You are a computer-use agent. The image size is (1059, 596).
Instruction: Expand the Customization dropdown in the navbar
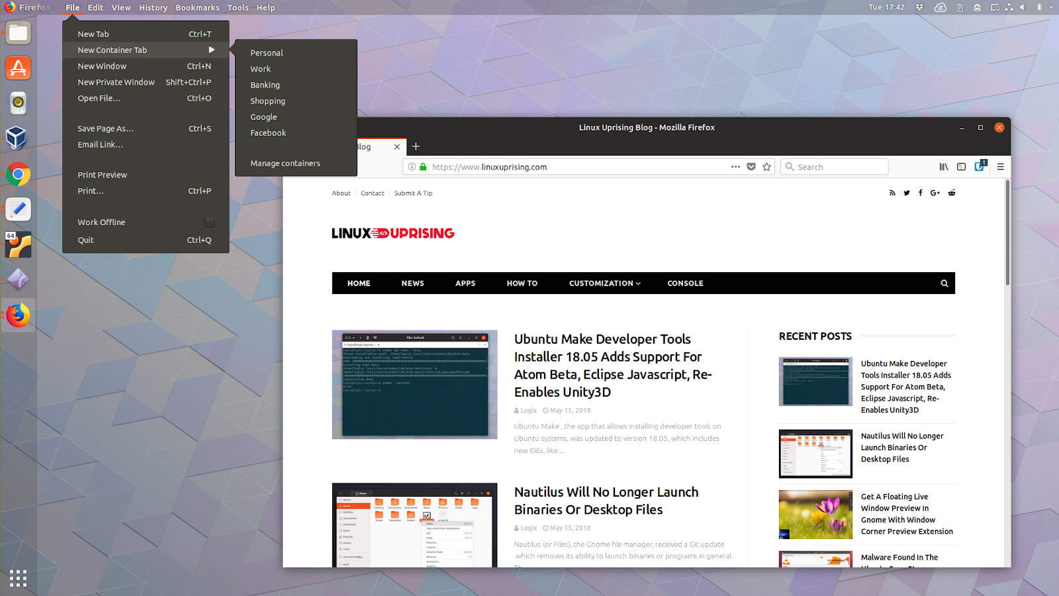tap(604, 283)
